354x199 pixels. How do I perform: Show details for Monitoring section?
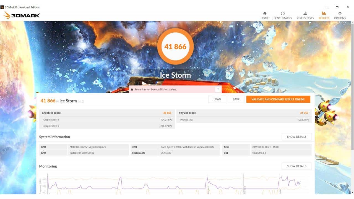tap(296, 166)
